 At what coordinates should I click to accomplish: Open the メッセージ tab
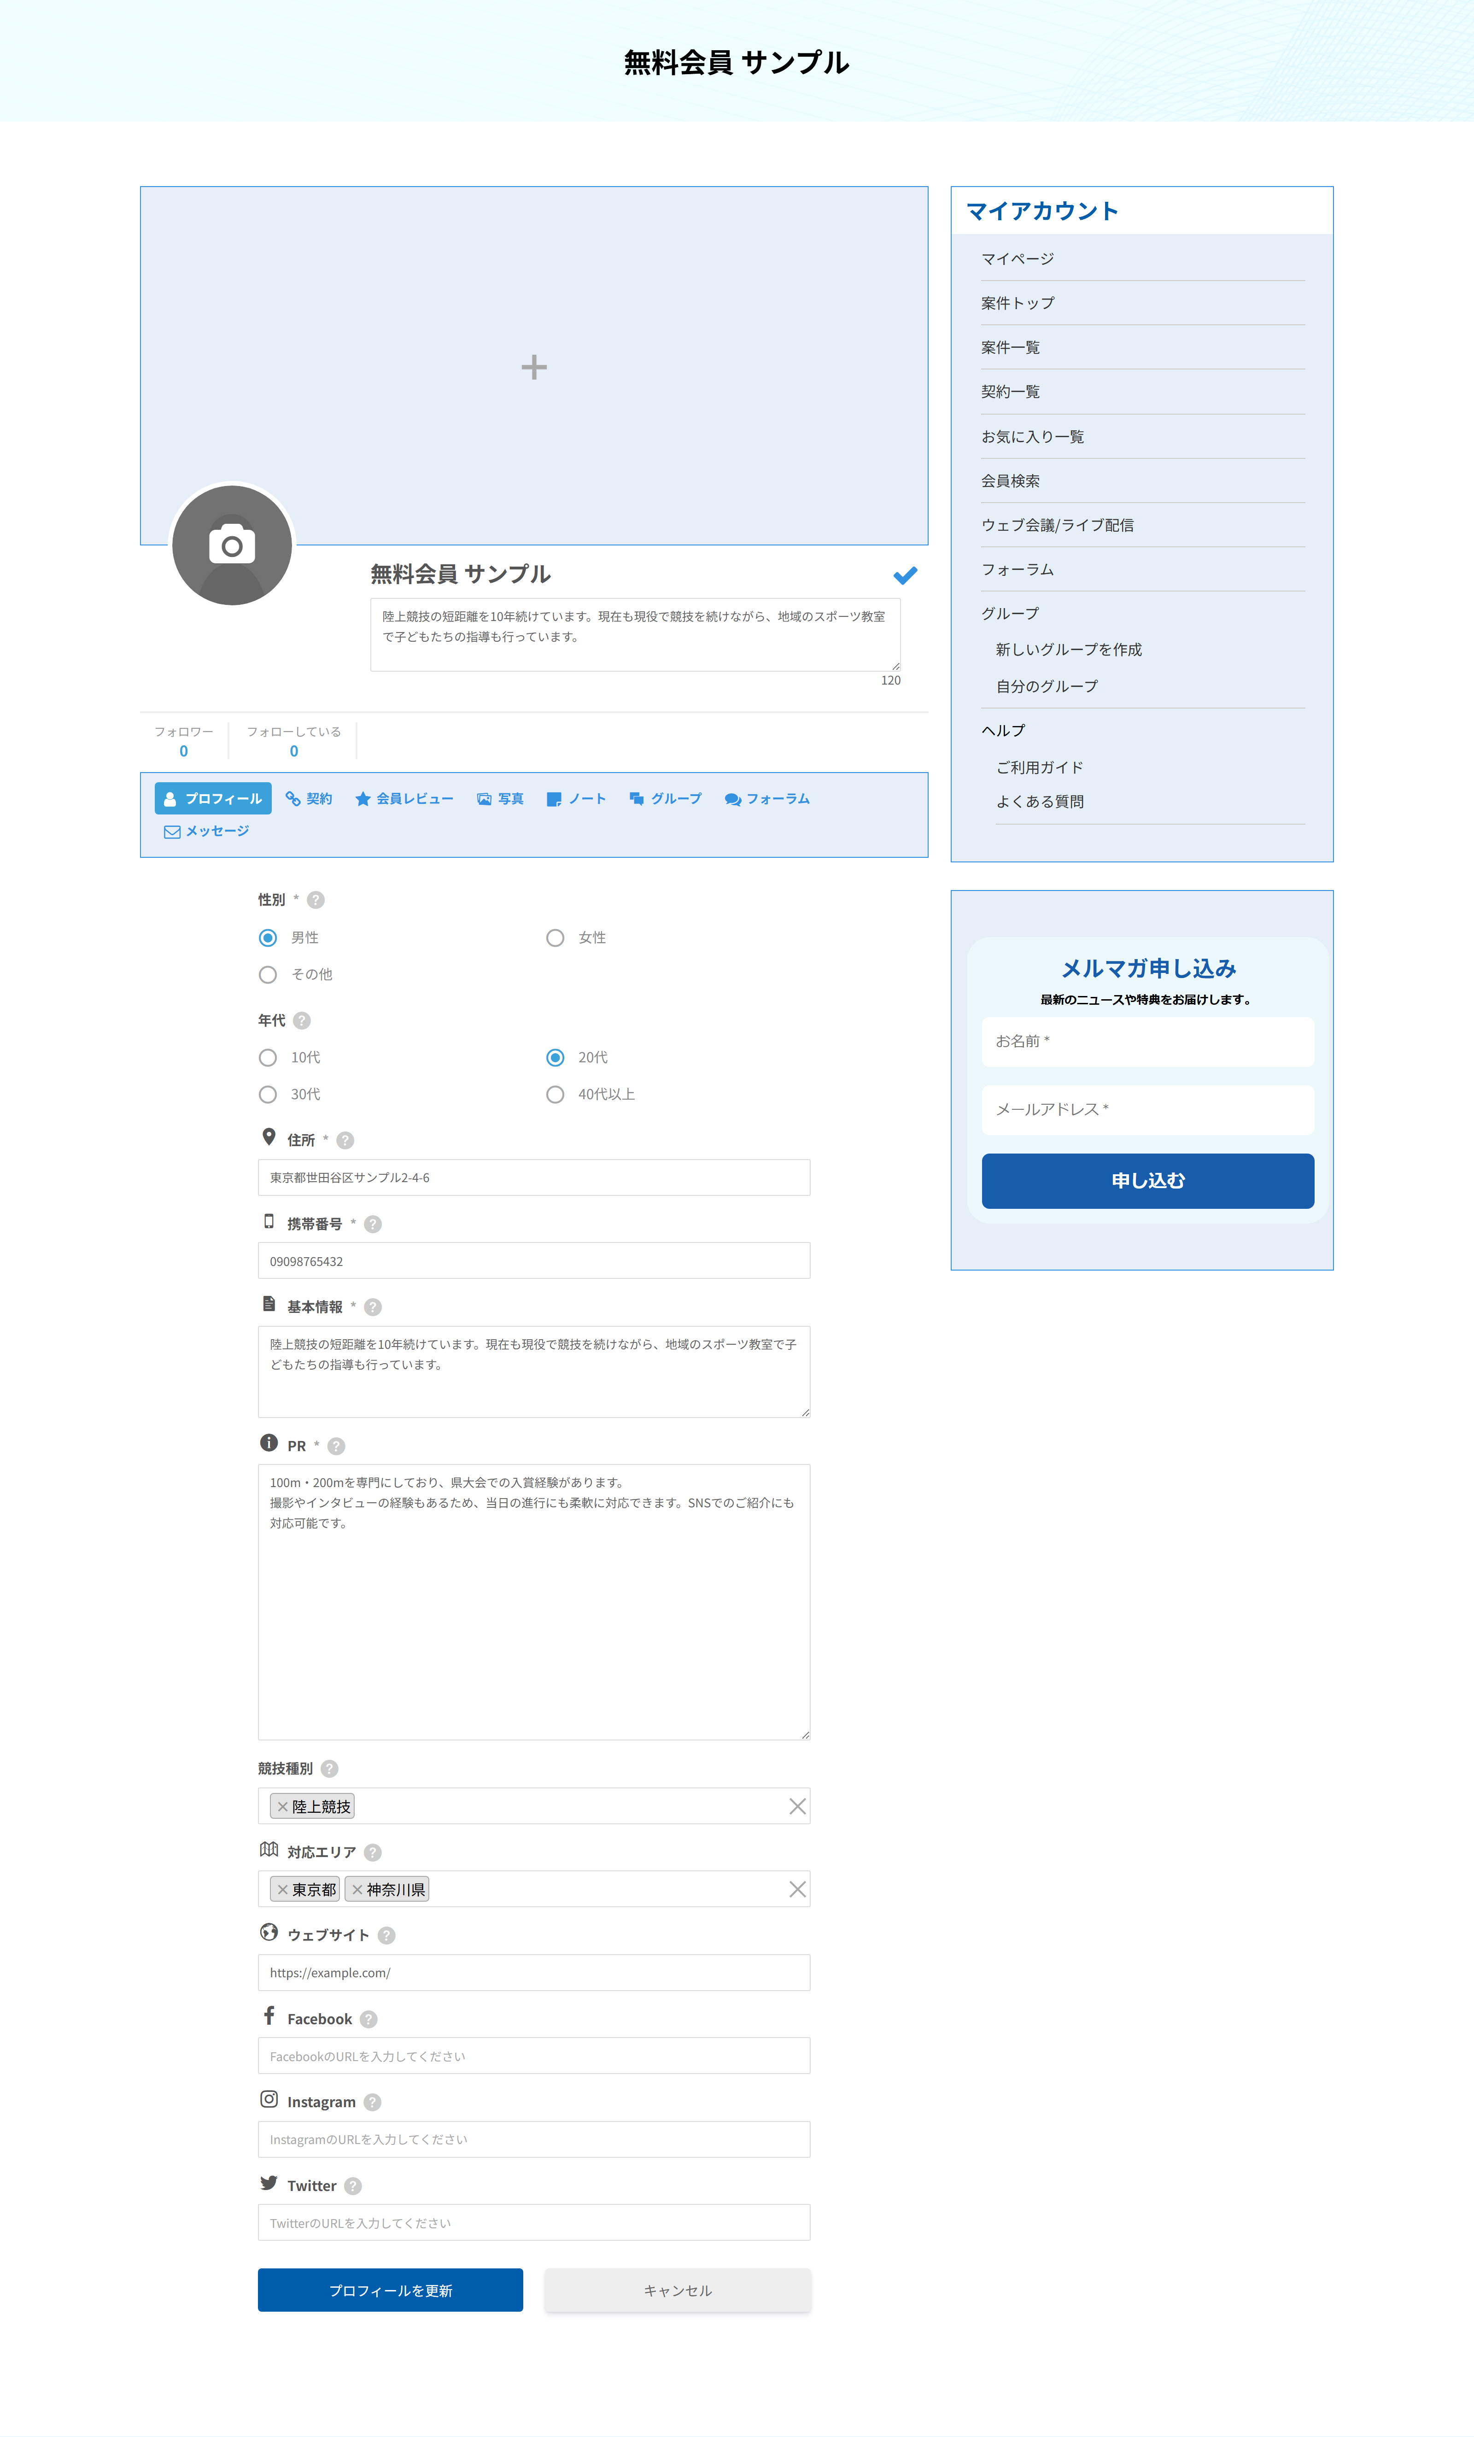tap(207, 832)
